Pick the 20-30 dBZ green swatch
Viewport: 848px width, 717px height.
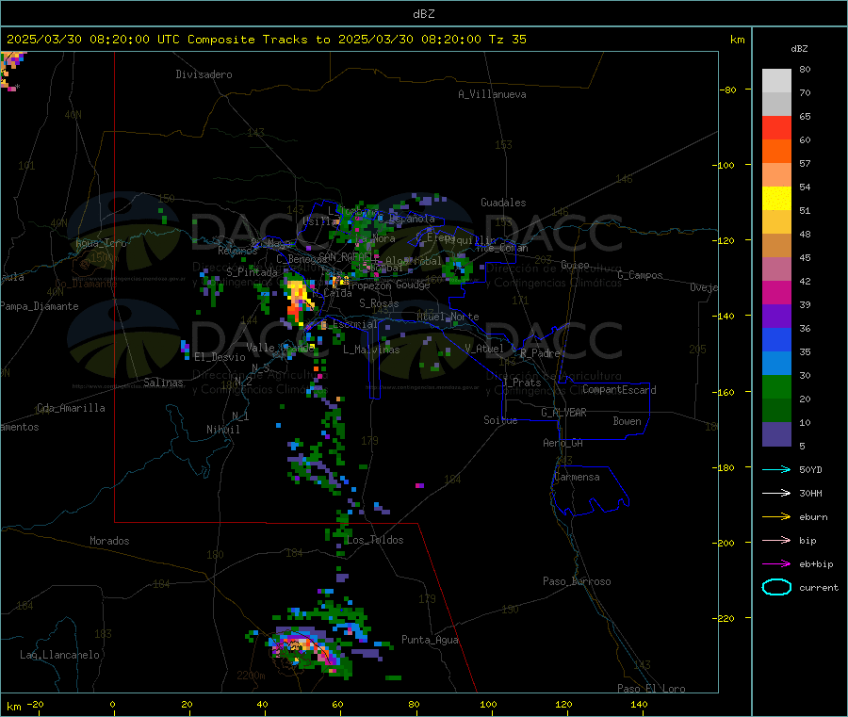tap(776, 386)
